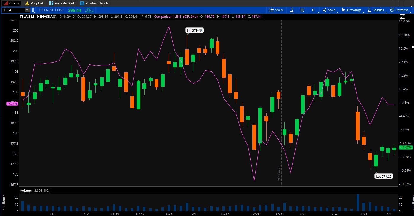Image resolution: width=414 pixels, height=216 pixels.
Task: Click the 'D: 1/29/19' date readout
Action: 67,17
